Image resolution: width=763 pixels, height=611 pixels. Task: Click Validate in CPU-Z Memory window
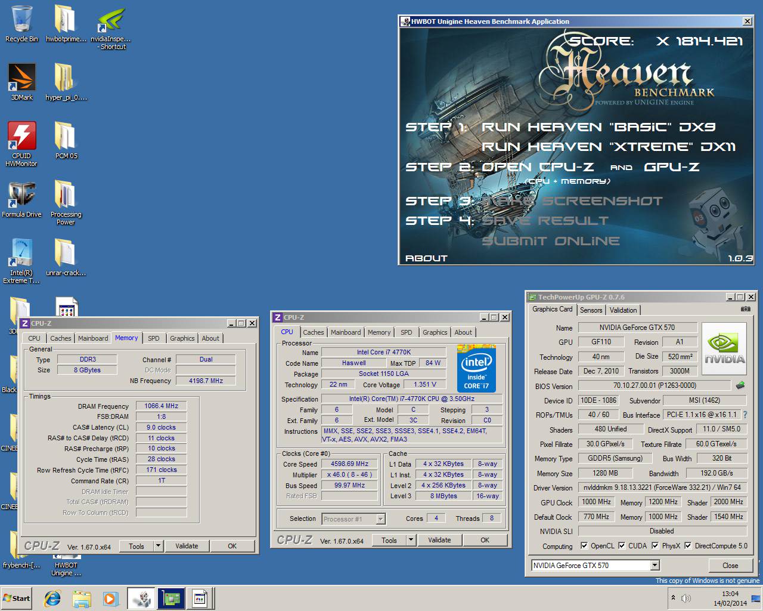[187, 545]
